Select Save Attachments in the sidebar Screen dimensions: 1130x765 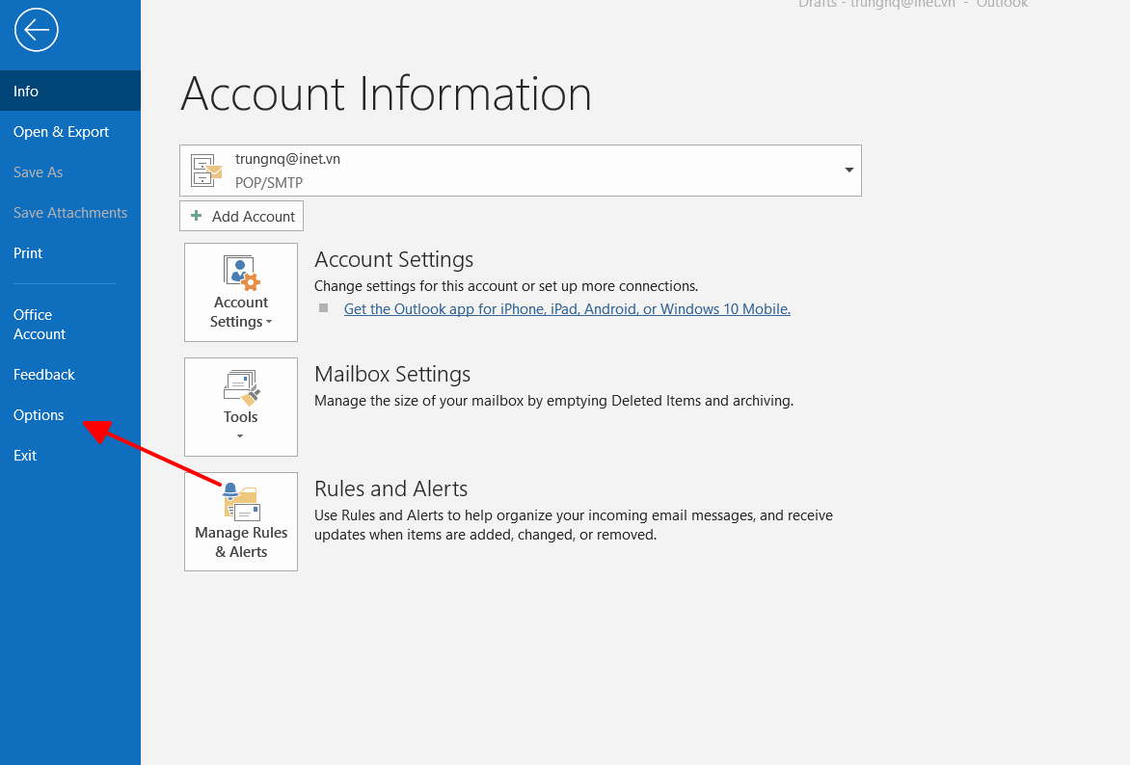70,213
